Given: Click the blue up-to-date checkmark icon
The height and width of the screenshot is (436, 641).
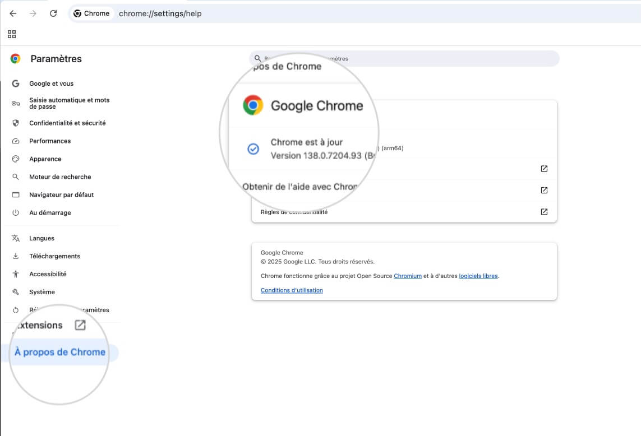Looking at the screenshot, I should [253, 149].
